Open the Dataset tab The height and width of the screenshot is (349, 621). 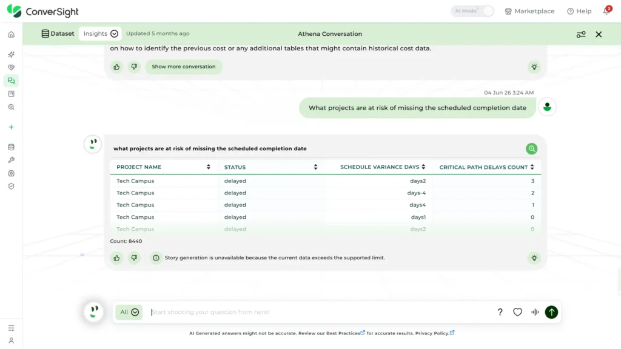[x=58, y=34]
